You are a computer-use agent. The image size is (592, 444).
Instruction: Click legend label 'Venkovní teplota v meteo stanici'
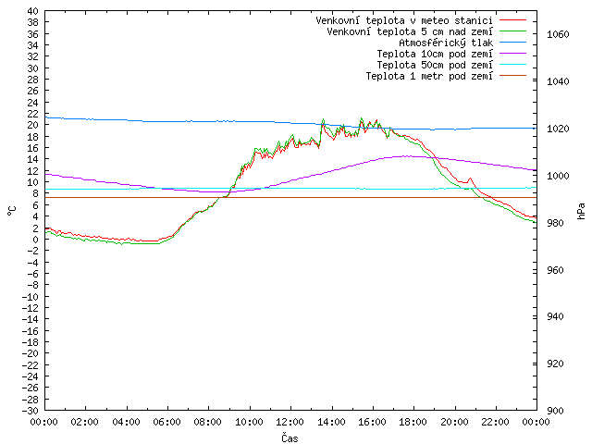point(404,20)
